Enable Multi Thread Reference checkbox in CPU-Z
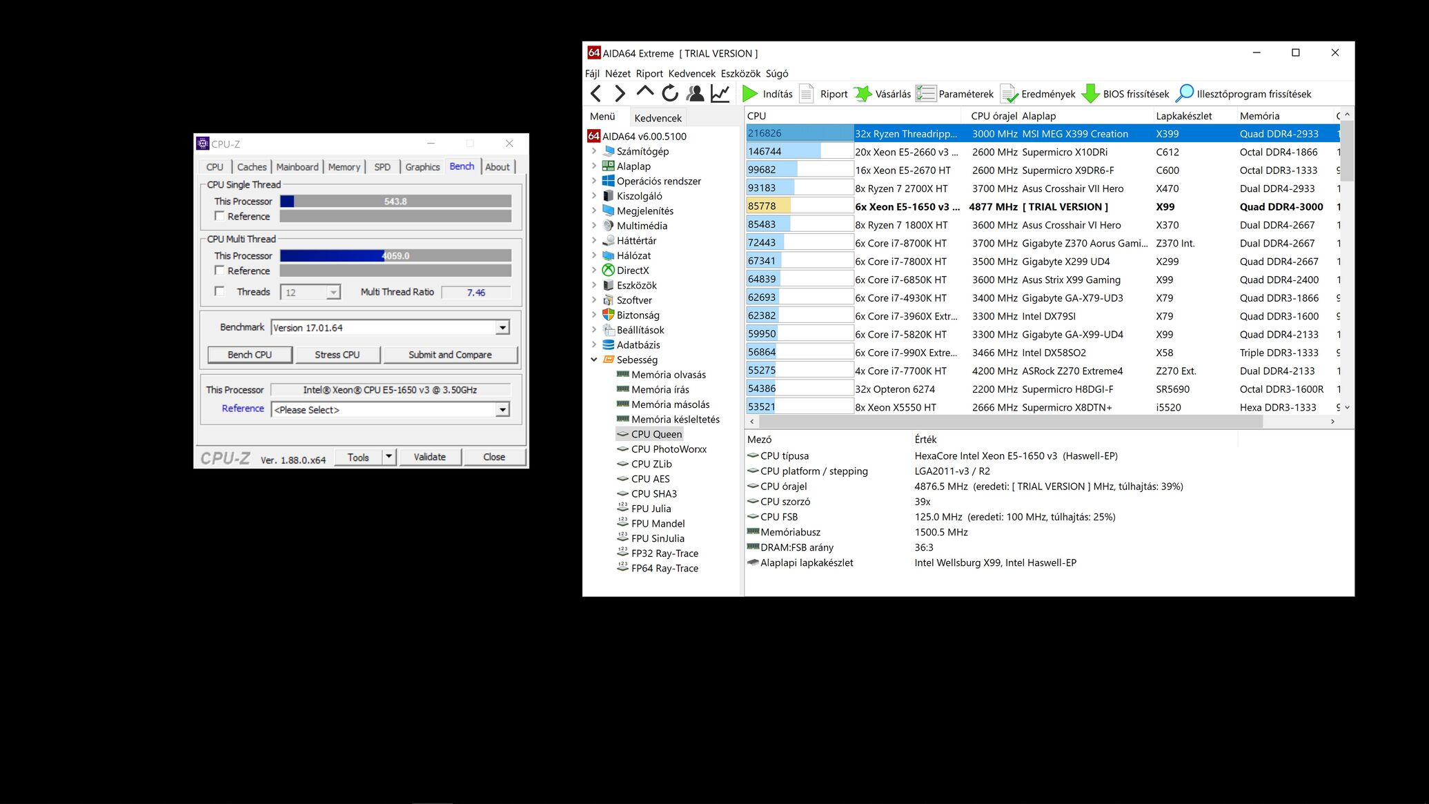This screenshot has width=1429, height=804. click(x=220, y=271)
